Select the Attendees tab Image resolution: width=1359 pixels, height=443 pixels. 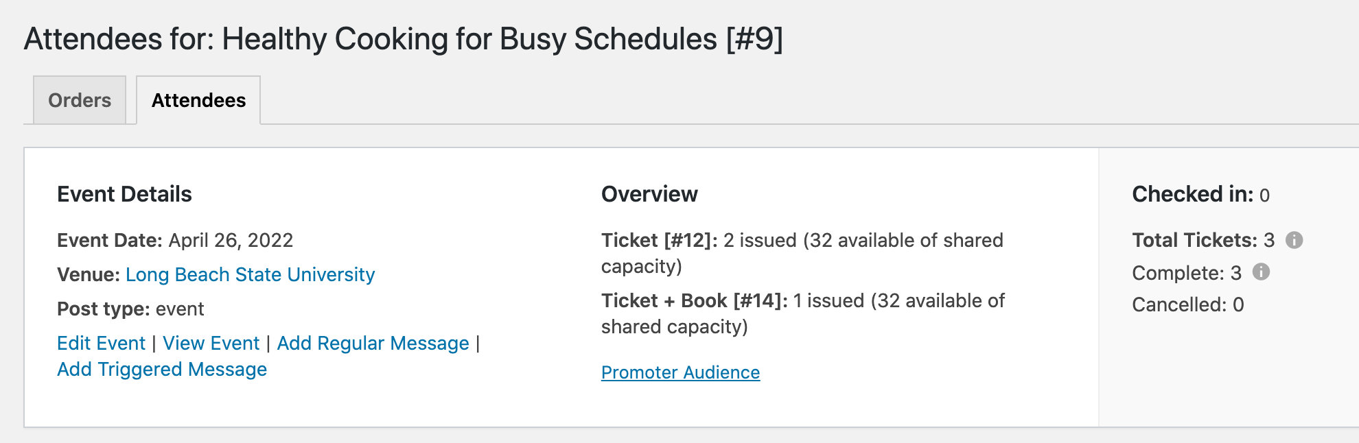tap(198, 100)
